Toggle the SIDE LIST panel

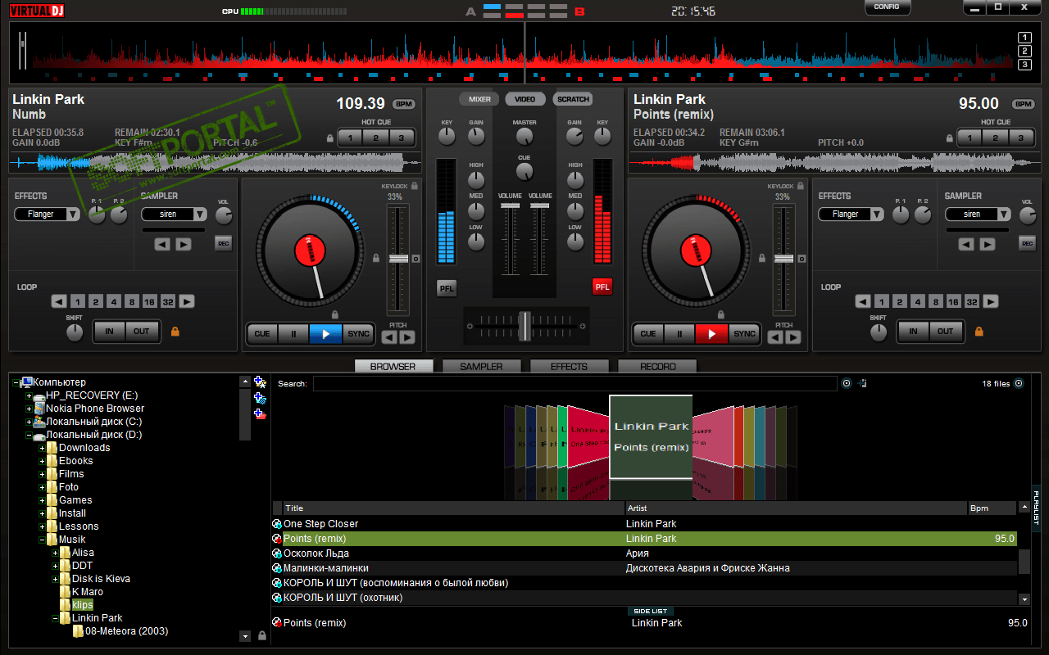click(652, 611)
